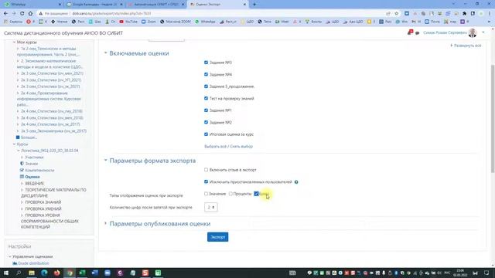This screenshot has height=278, width=495.
Task: Open the browser extensions puzzle icon
Action: click(464, 14)
